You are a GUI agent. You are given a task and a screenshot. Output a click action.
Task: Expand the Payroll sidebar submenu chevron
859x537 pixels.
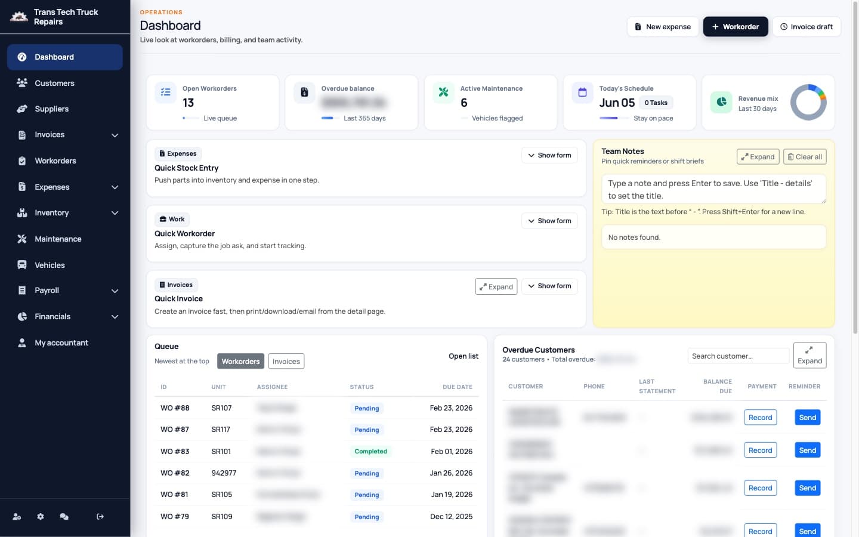(x=115, y=291)
